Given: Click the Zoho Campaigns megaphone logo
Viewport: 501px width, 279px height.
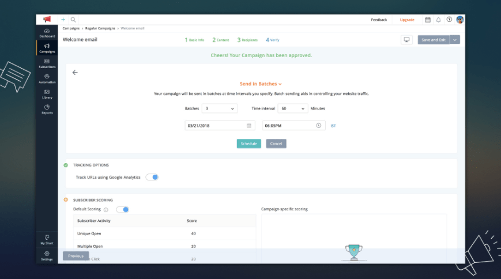Looking at the screenshot, I should (x=47, y=20).
